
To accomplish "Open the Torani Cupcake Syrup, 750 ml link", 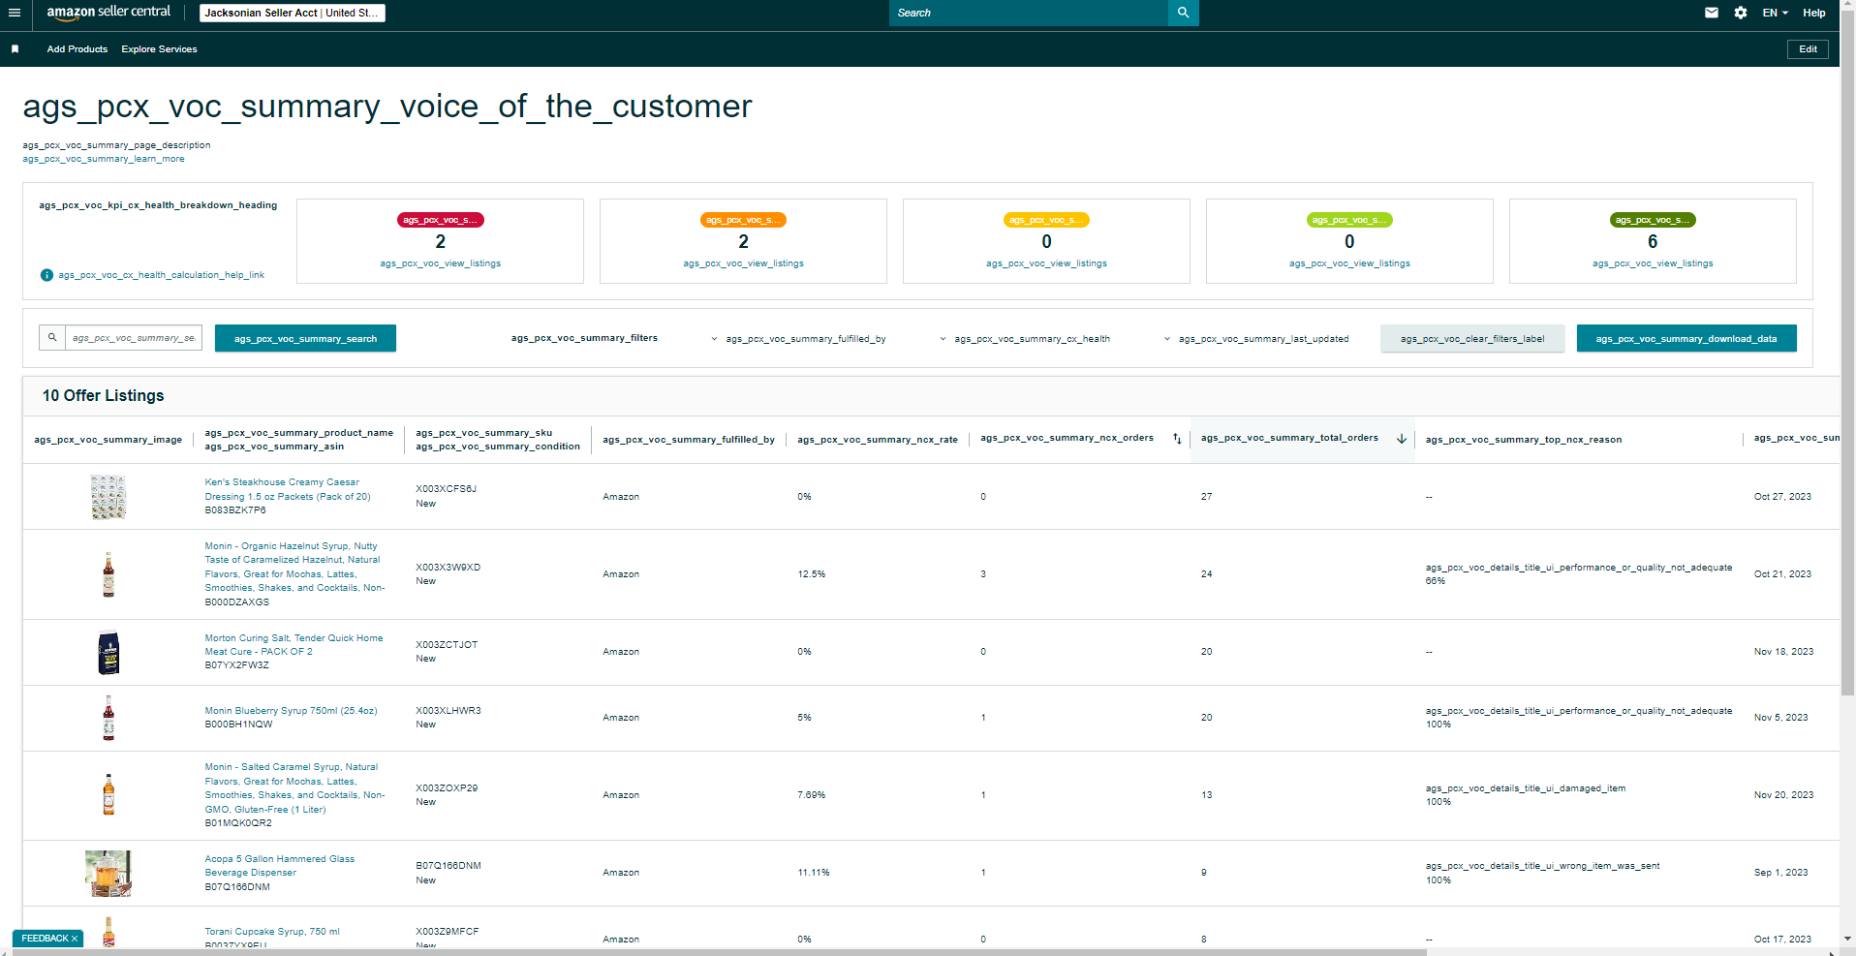I will (x=272, y=932).
